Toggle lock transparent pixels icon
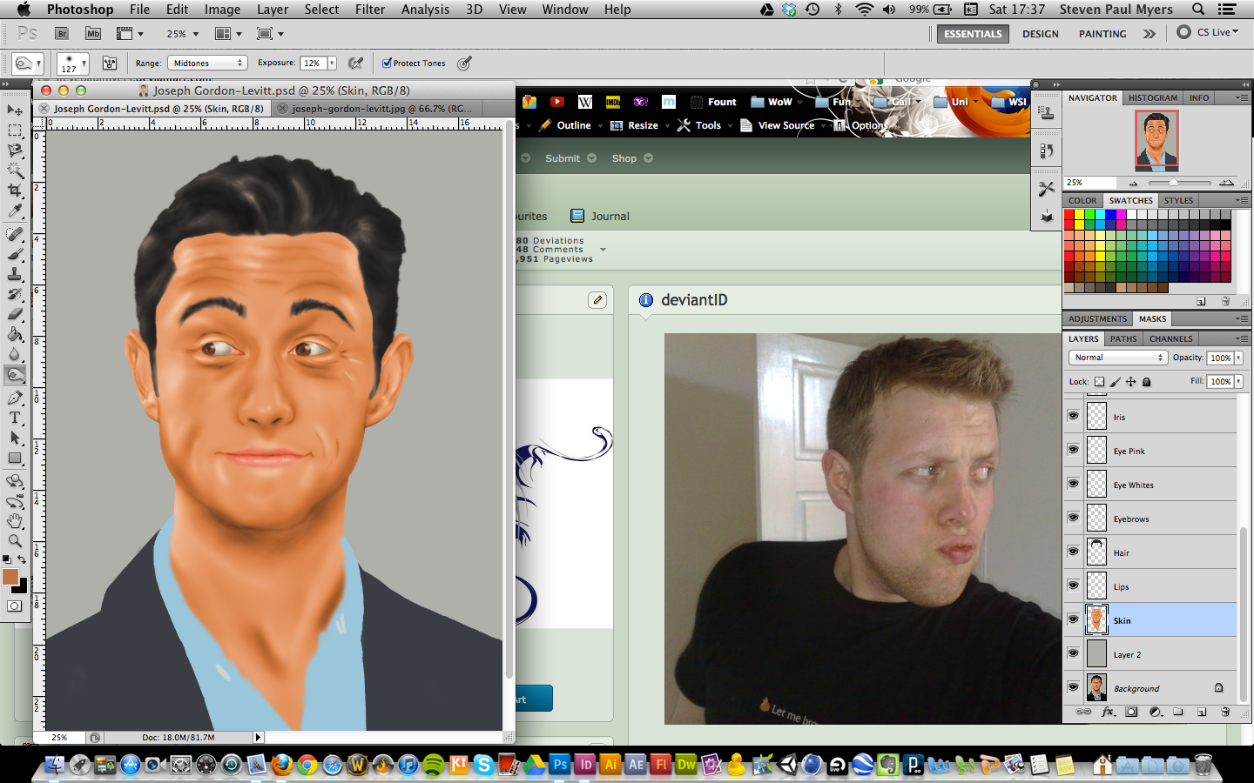Viewport: 1254px width, 783px height. pos(1100,382)
